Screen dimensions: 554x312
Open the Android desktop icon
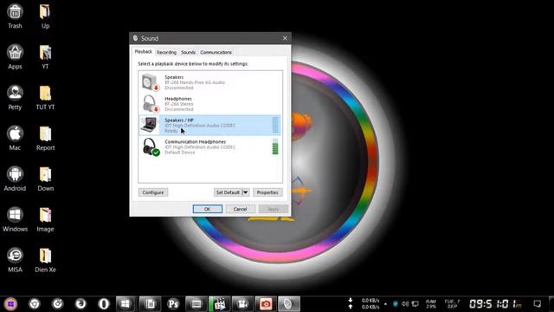point(15,179)
